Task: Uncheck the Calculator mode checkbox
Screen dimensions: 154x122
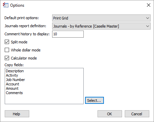Action: tap(7, 58)
